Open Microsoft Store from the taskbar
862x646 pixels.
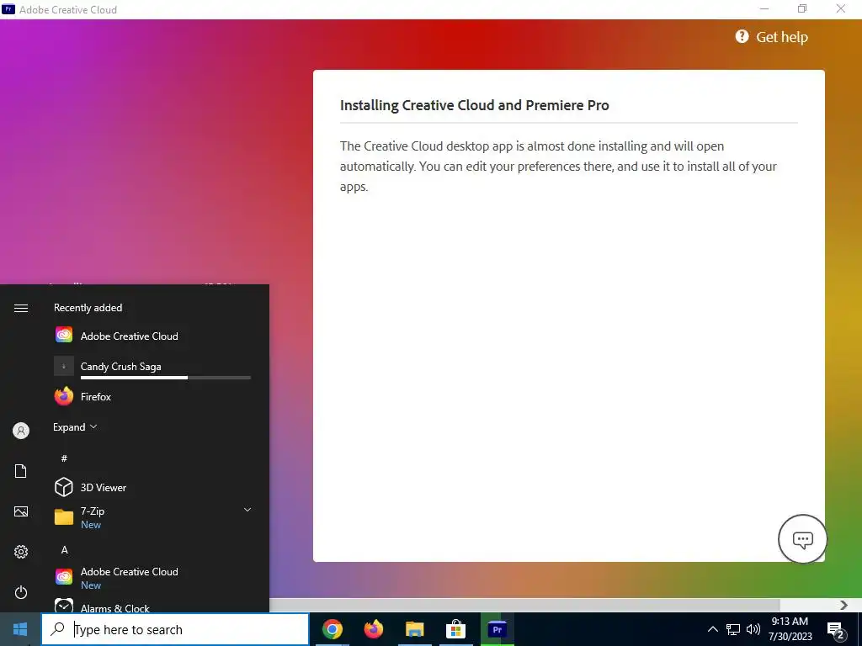[x=455, y=629]
